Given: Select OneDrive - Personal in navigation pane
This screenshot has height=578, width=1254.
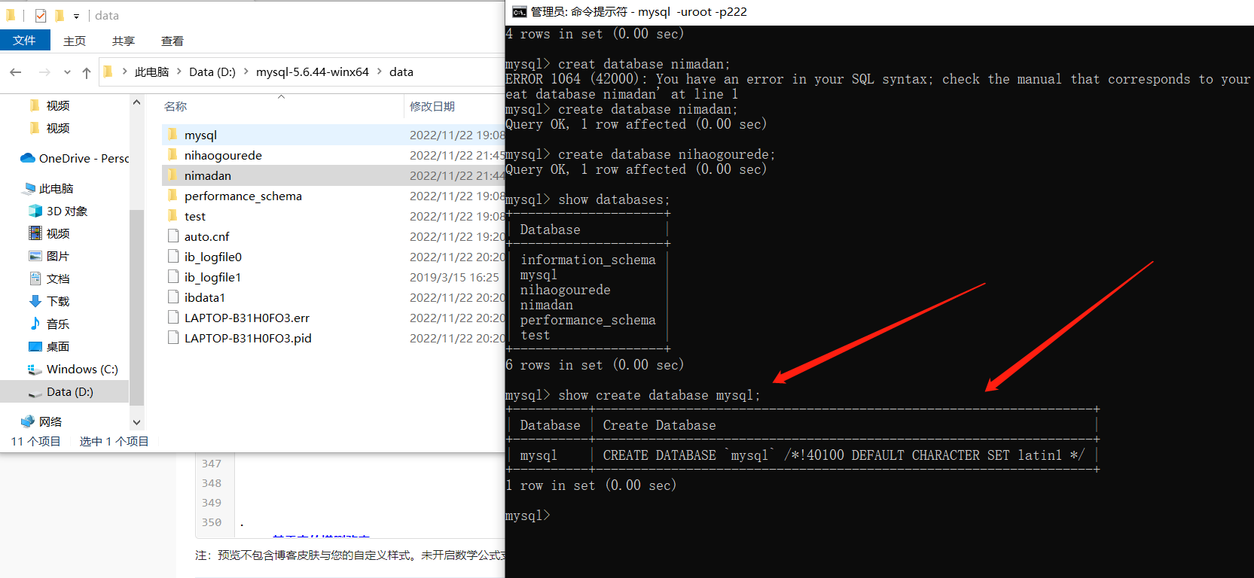Looking at the screenshot, I should click(x=74, y=158).
